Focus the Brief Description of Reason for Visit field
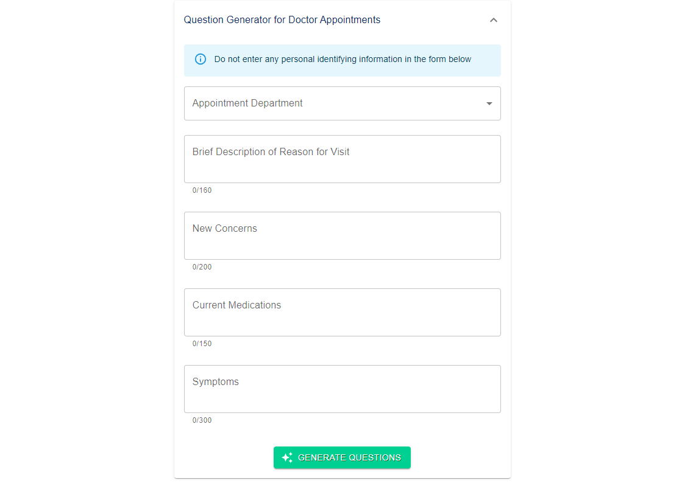This screenshot has width=682, height=483. (x=343, y=159)
